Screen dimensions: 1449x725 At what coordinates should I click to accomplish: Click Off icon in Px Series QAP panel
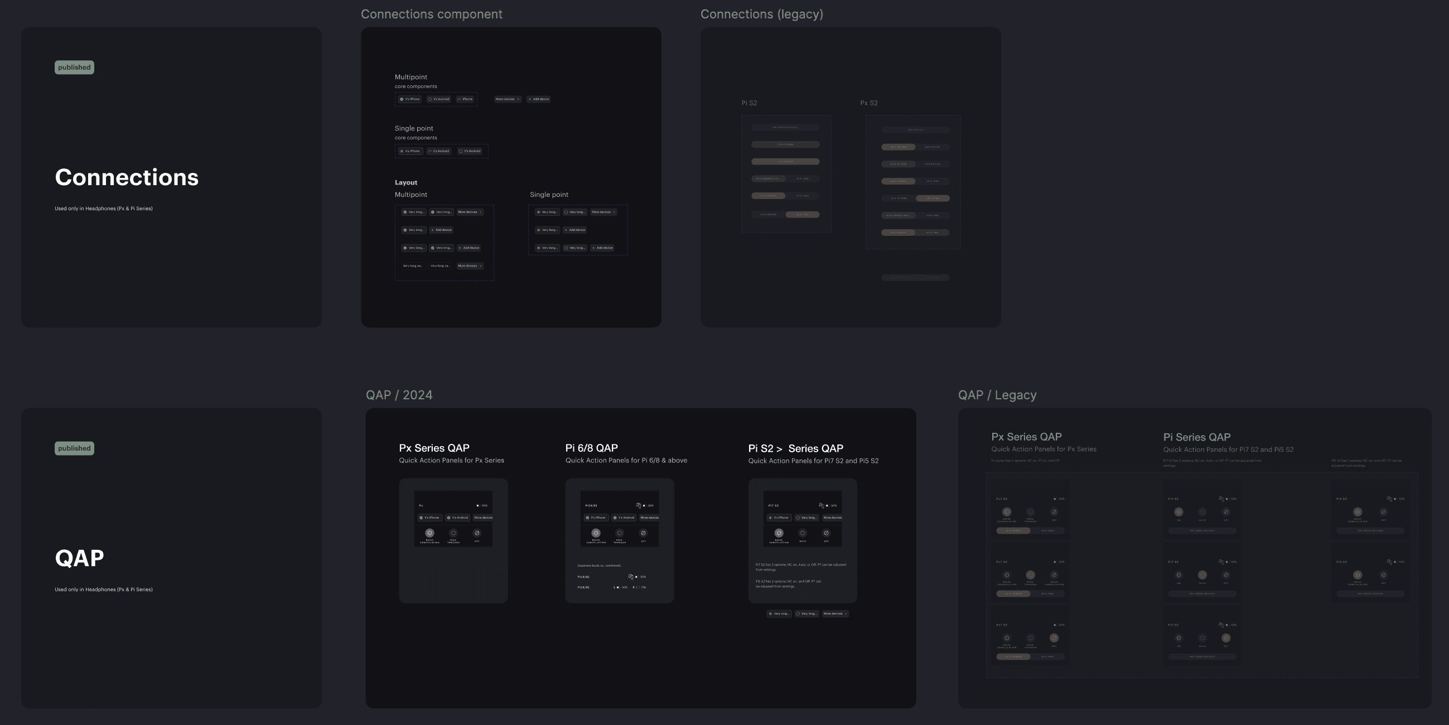(477, 533)
